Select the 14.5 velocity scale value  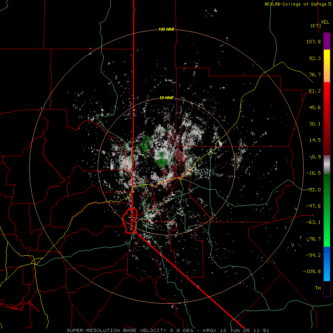[315, 140]
